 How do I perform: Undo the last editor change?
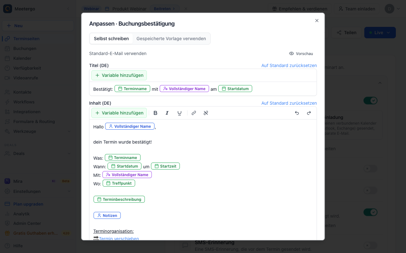[297, 113]
